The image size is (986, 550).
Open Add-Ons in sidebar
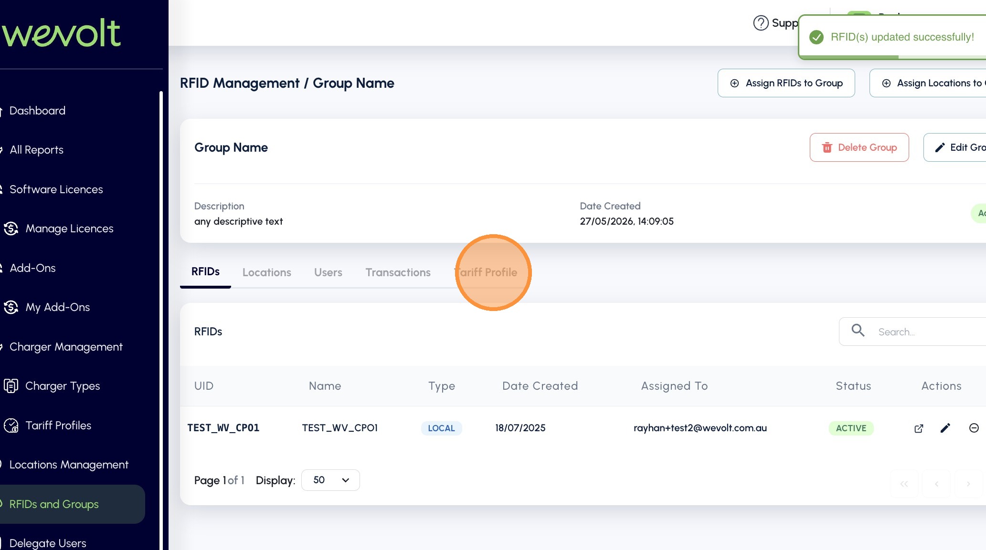pyautogui.click(x=32, y=268)
